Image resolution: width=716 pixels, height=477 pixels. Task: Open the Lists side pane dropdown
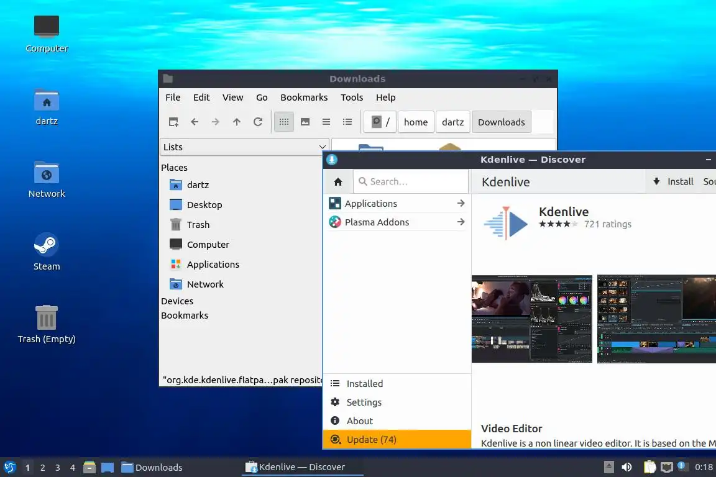244,147
